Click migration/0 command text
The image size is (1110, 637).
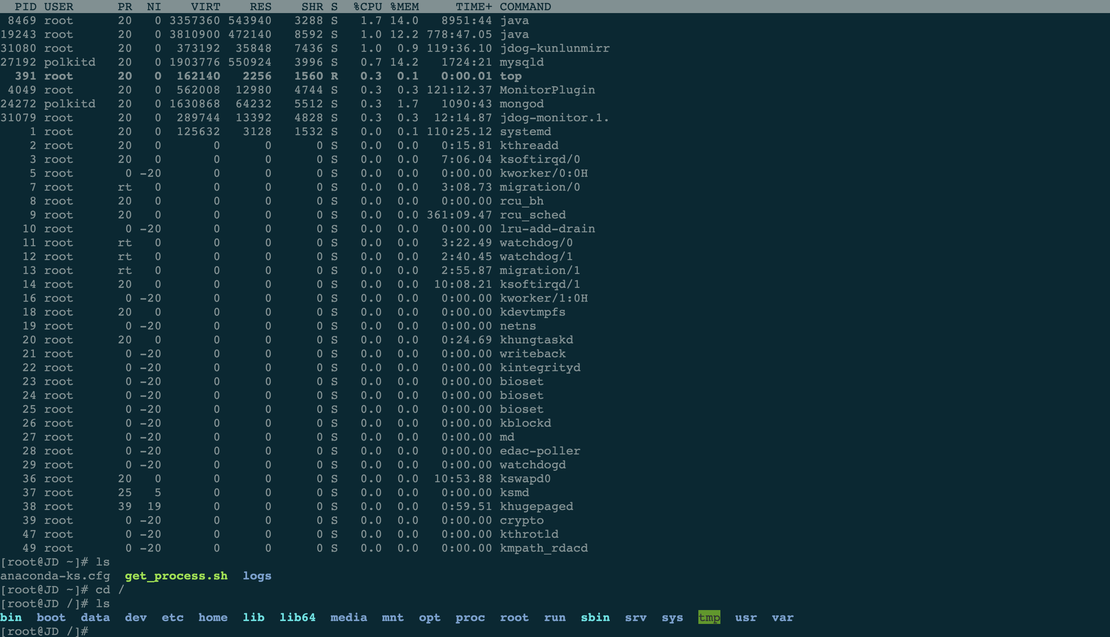coord(540,187)
